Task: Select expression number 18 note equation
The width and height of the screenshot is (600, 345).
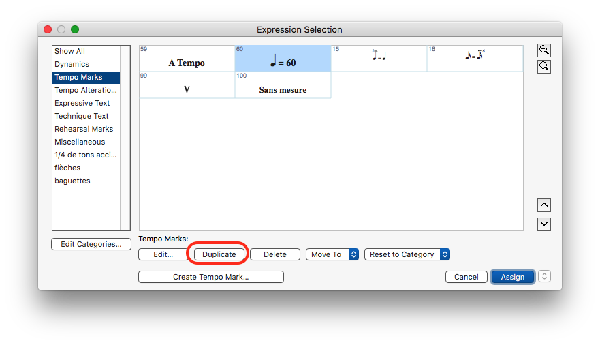Action: 475,58
